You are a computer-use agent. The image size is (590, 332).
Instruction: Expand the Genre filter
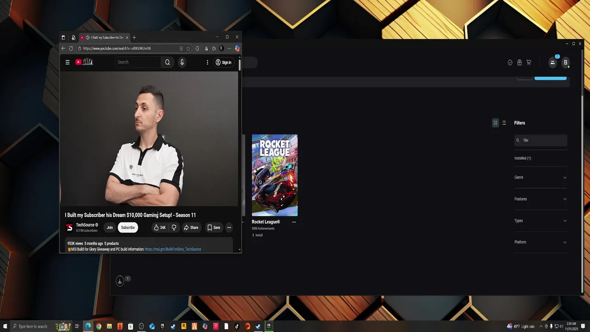(x=540, y=178)
